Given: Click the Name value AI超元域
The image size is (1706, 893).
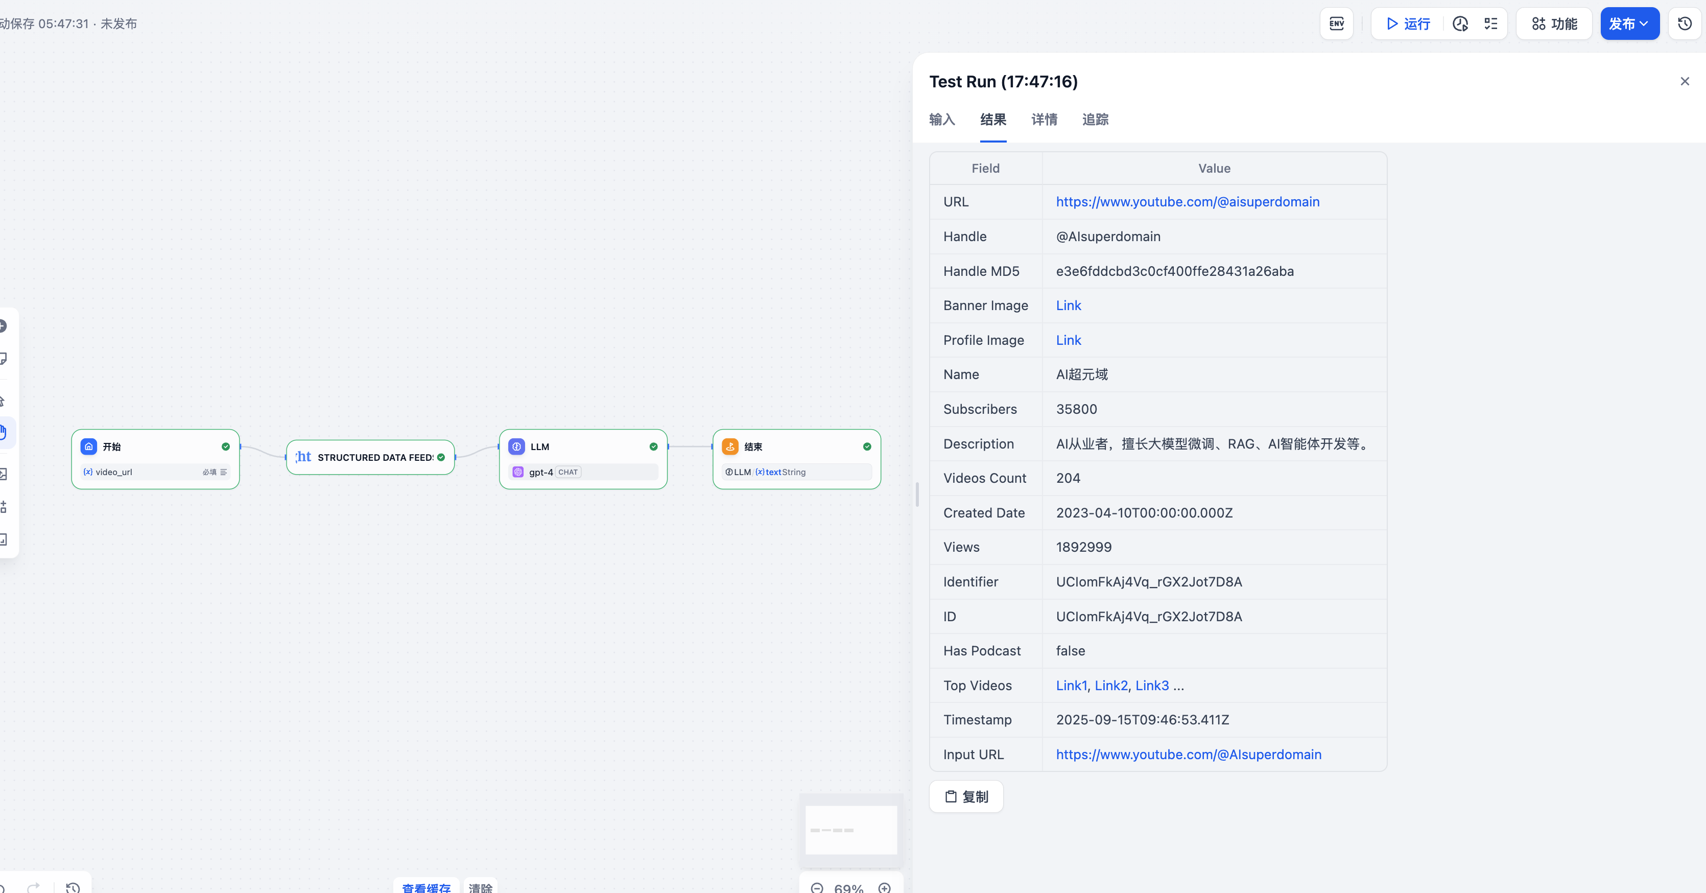Looking at the screenshot, I should coord(1081,374).
